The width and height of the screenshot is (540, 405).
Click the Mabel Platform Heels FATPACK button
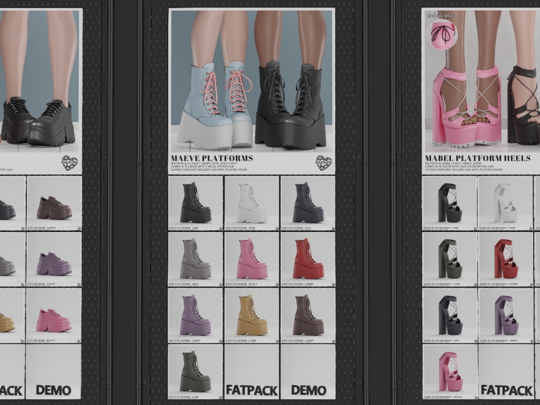(x=506, y=390)
